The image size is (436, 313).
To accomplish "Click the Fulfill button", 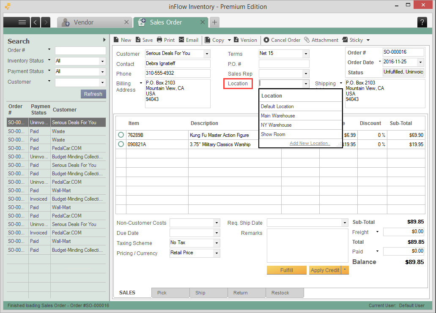I will (x=286, y=270).
